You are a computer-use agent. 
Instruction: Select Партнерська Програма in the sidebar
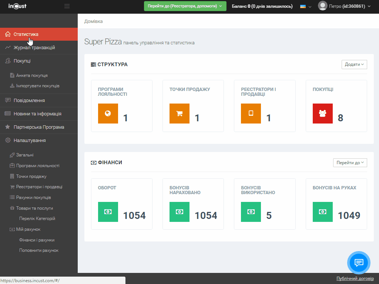click(x=38, y=127)
